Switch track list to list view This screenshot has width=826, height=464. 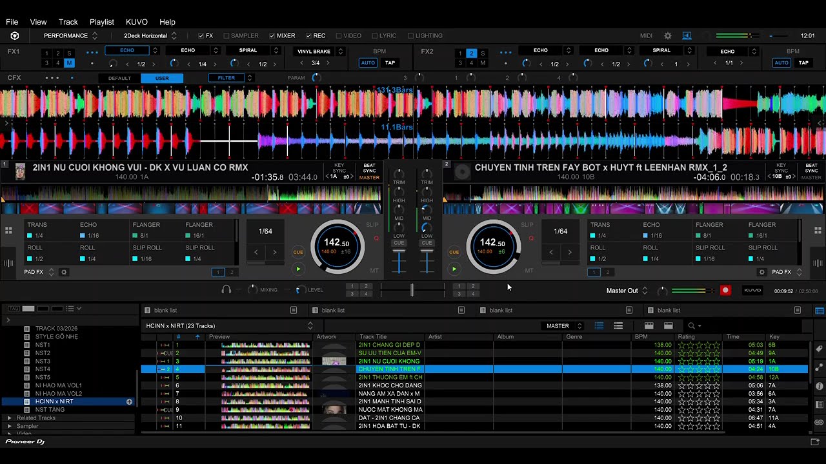599,326
